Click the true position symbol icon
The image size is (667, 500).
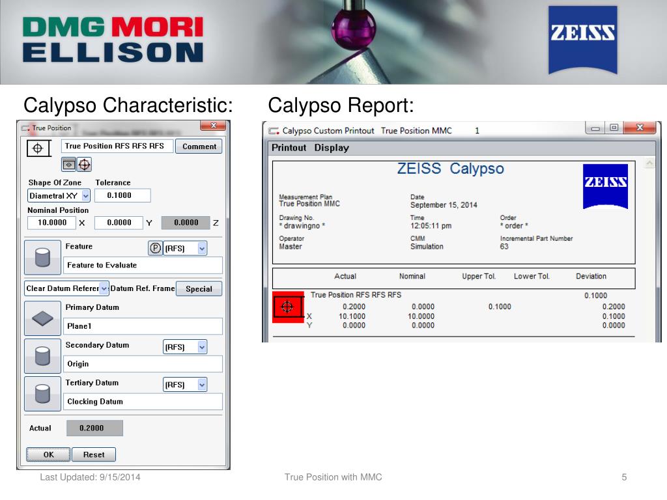(x=38, y=148)
